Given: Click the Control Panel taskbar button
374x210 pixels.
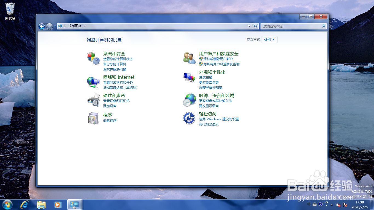Looking at the screenshot, I should [74, 204].
